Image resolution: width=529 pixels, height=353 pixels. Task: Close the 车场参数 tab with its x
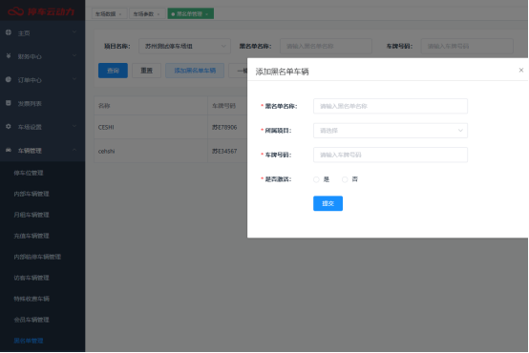coord(159,14)
